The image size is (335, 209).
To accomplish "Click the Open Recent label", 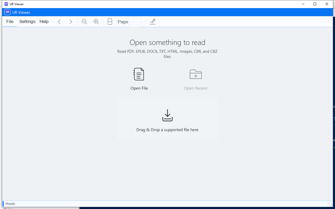I will pyautogui.click(x=196, y=88).
